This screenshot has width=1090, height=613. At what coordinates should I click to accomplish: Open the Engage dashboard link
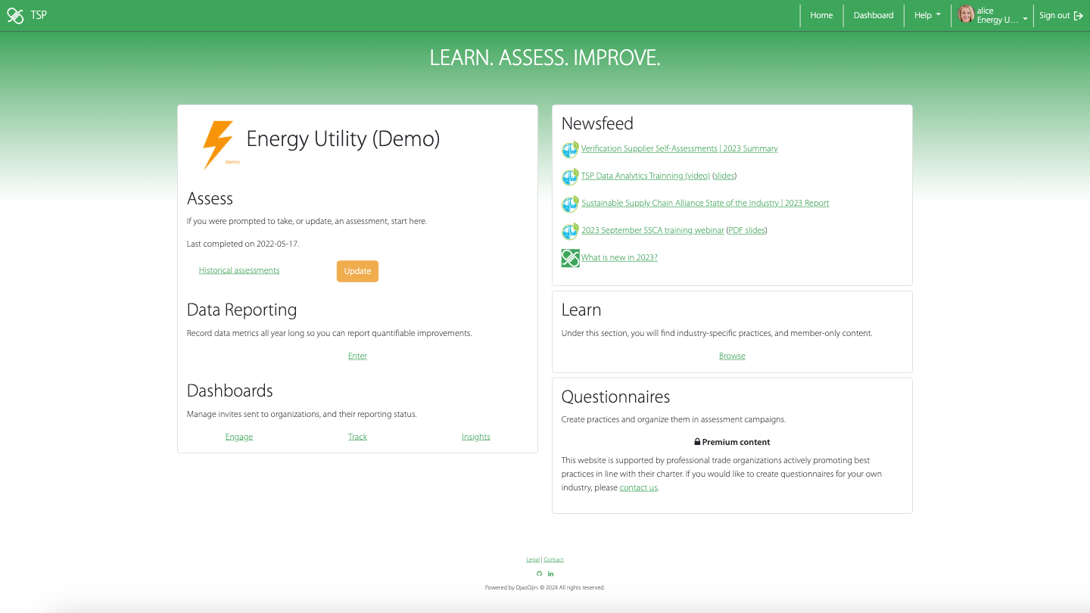[239, 437]
